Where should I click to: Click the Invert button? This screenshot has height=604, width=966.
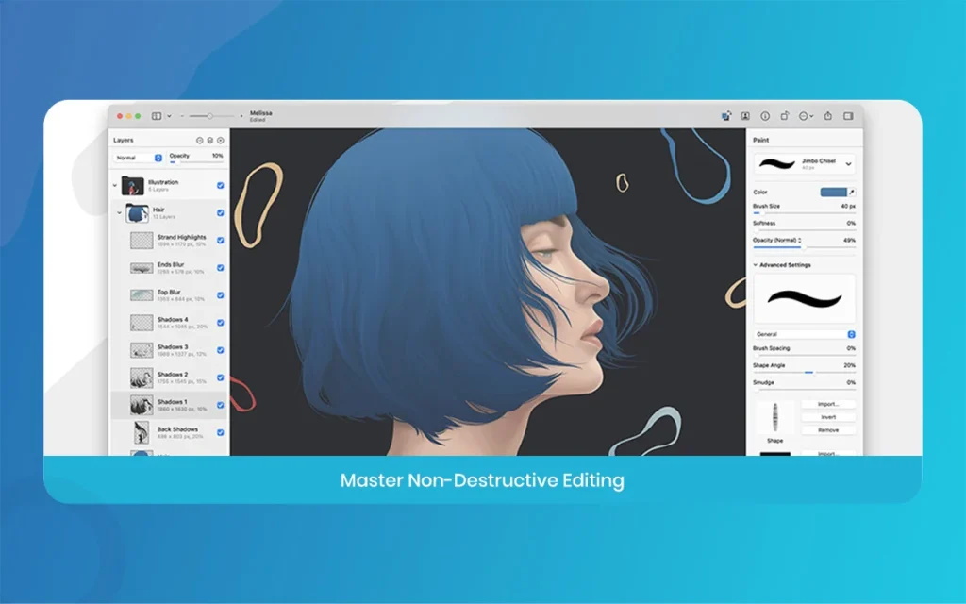828,417
